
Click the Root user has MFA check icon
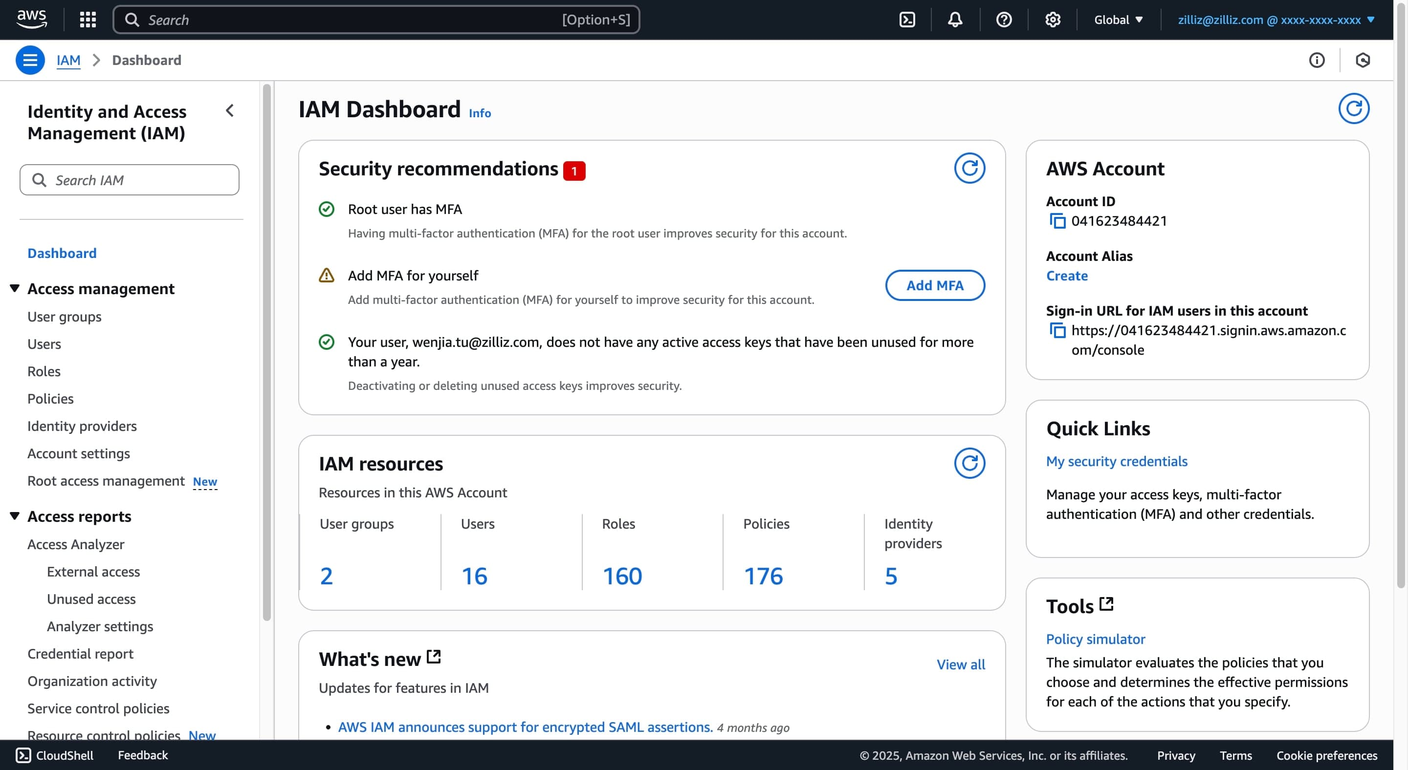(326, 209)
